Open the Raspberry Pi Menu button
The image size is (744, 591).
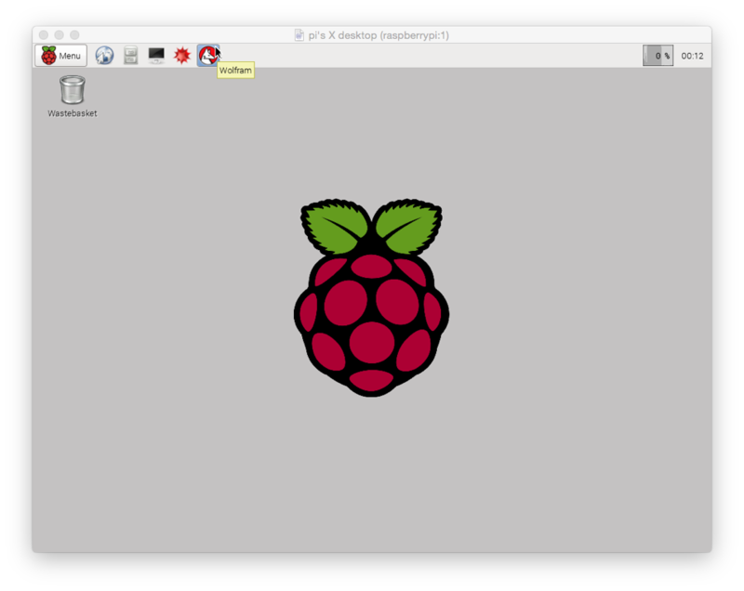click(60, 56)
